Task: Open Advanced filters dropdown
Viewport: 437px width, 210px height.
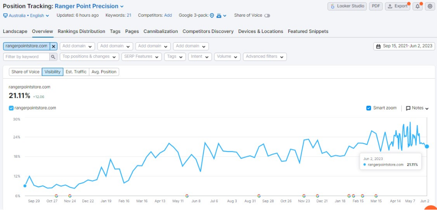Action: click(265, 57)
